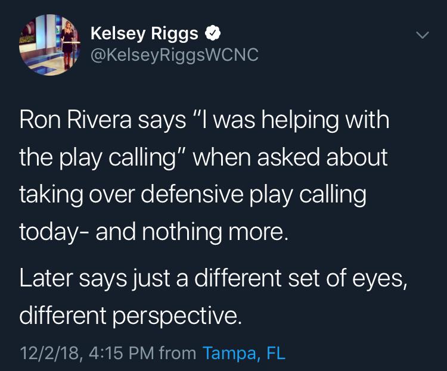Image resolution: width=447 pixels, height=371 pixels.
Task: Open the @KelseyRiggsWCNC handle
Action: pos(175,55)
